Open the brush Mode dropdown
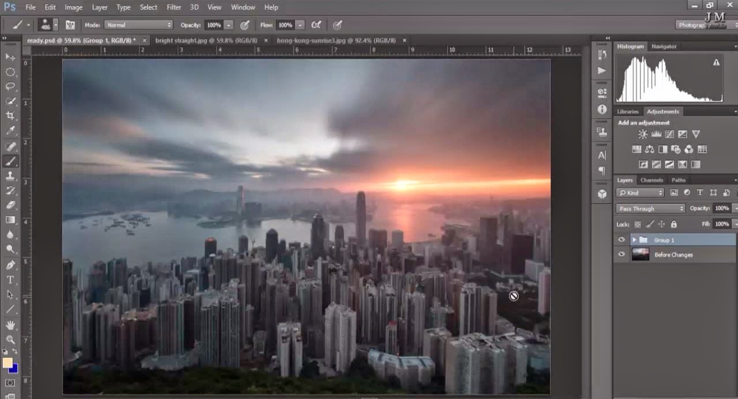 click(x=138, y=25)
